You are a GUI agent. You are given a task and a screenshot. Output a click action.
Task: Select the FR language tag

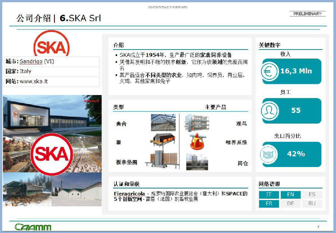269,204
